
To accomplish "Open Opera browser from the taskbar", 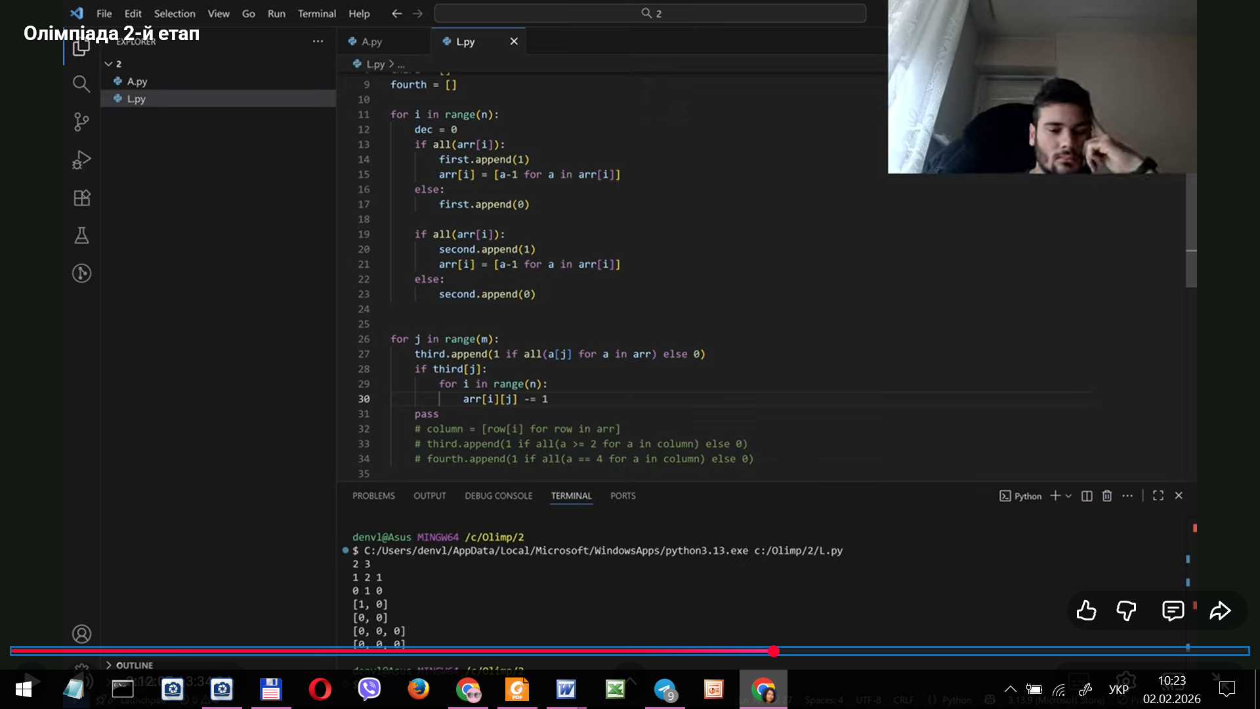I will (320, 689).
